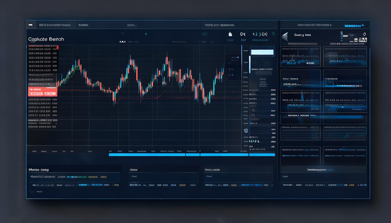Click the 'Copkote Beiroh' chart title

[x=46, y=39]
